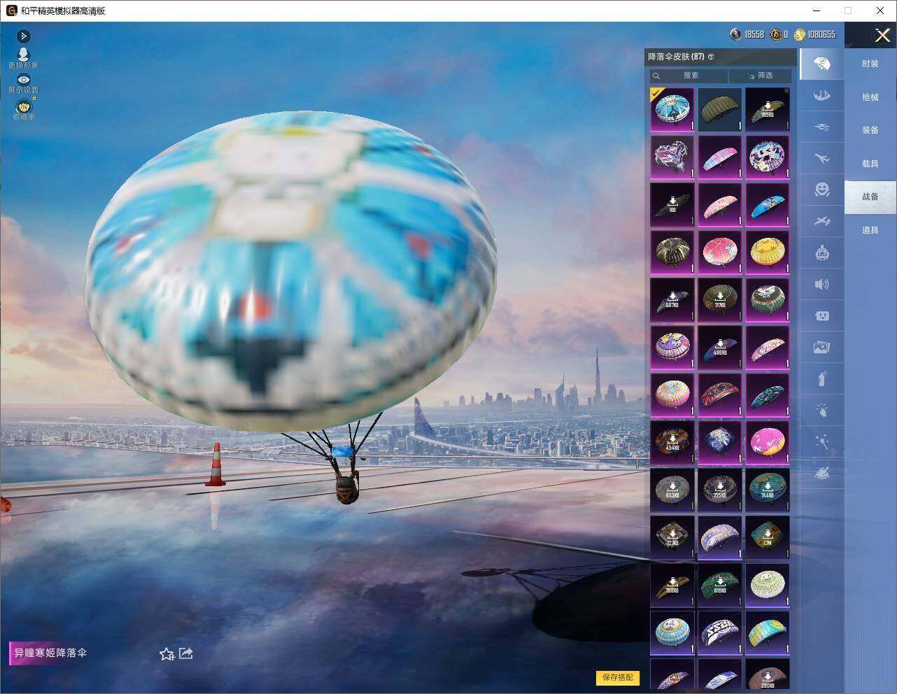
Task: Click the 18558 silver currency balance
Action: click(x=747, y=34)
